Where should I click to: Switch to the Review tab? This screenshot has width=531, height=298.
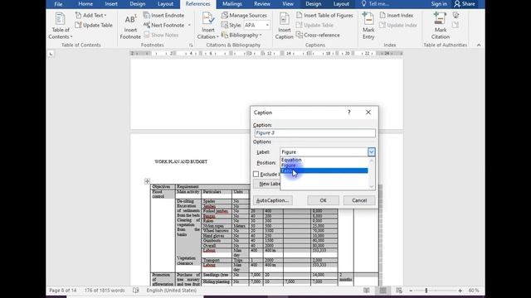coord(262,3)
